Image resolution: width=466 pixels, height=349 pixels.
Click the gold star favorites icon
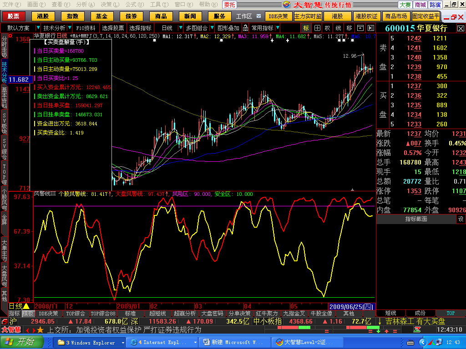(40, 330)
